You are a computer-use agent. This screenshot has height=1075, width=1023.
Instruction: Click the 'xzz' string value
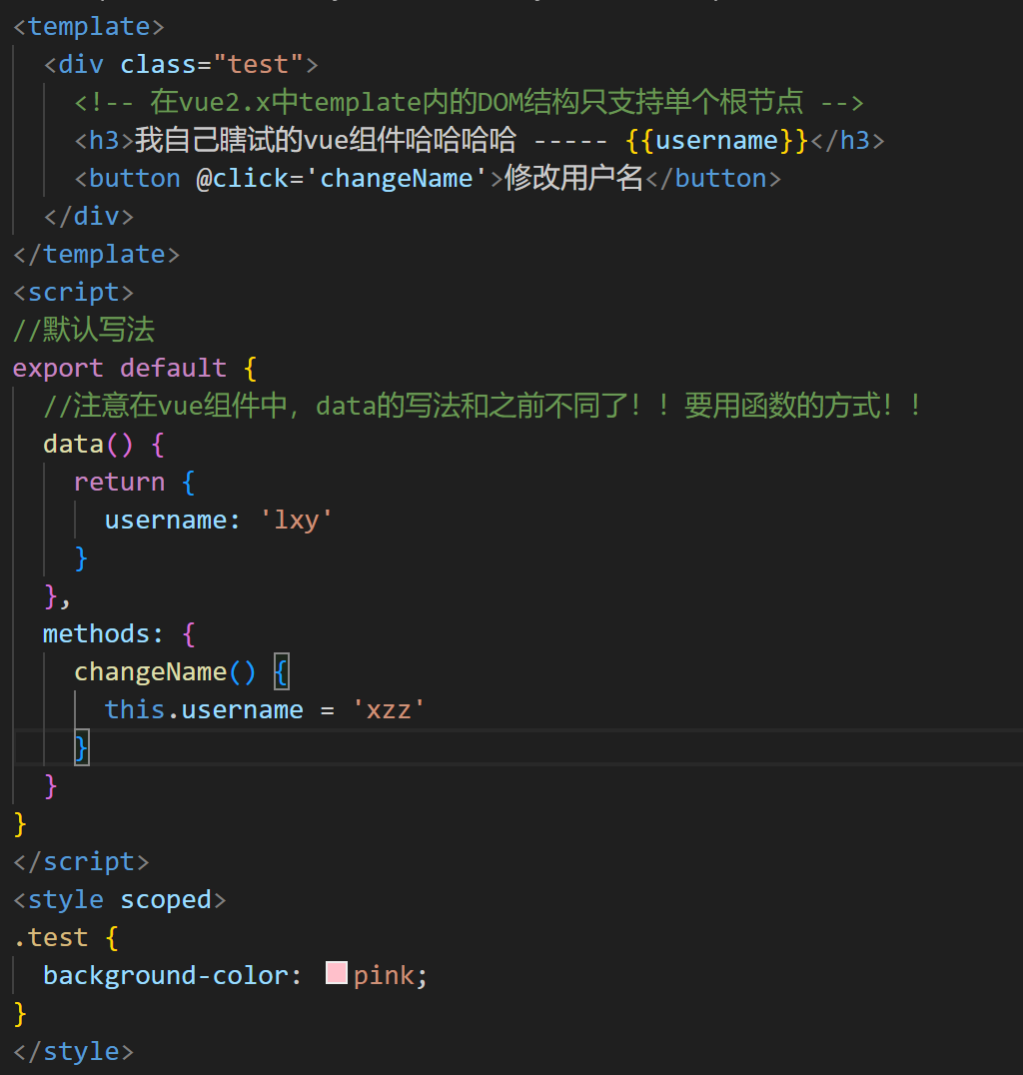coord(388,709)
